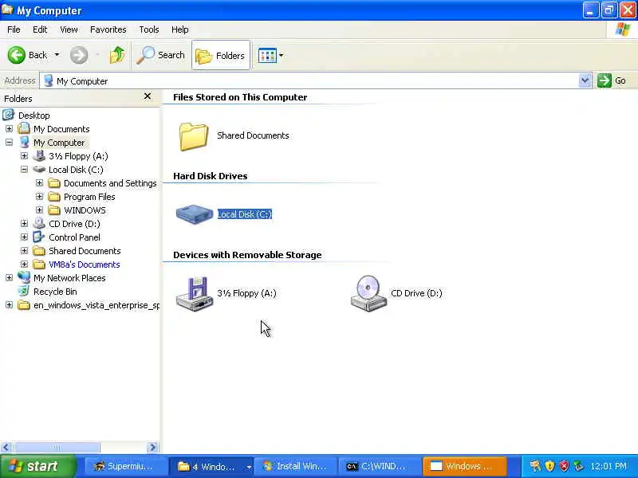The width and height of the screenshot is (638, 478).
Task: Click the Up one level folder icon
Action: 117,55
